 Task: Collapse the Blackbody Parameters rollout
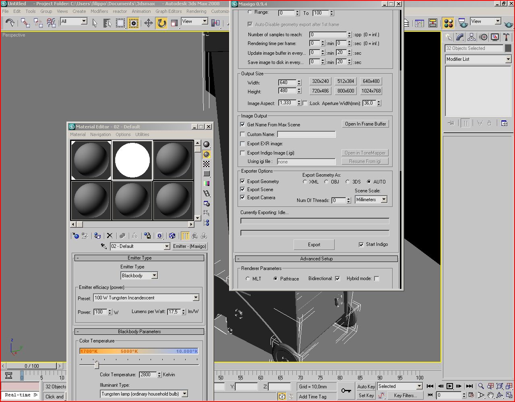[x=139, y=332]
